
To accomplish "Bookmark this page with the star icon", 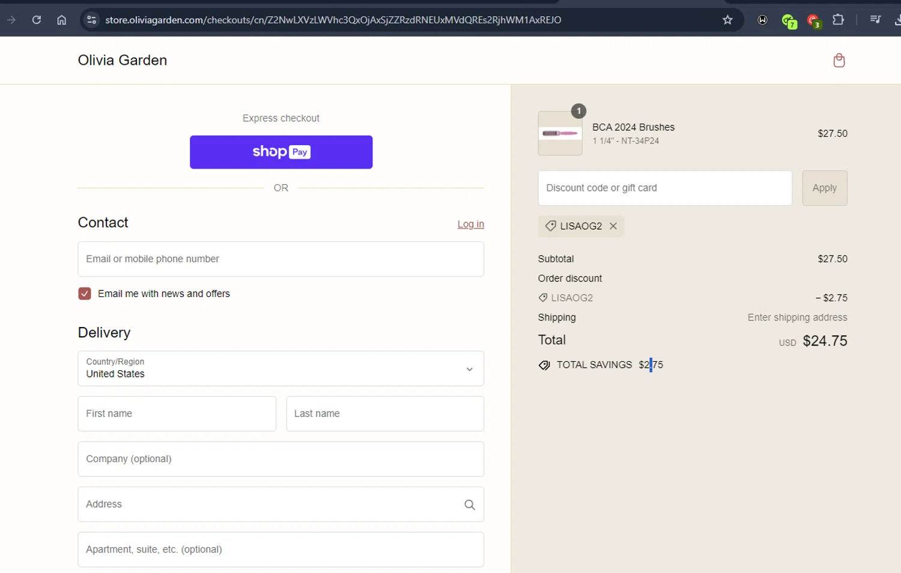I will pyautogui.click(x=727, y=20).
